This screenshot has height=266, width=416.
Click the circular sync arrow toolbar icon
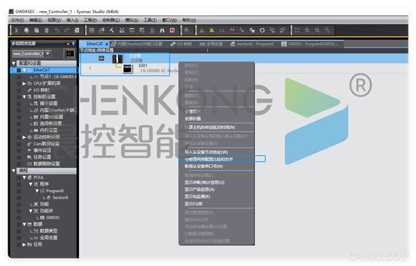pyautogui.click(x=262, y=30)
